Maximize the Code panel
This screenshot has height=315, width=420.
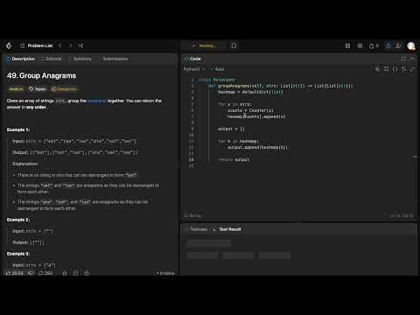coord(403,59)
